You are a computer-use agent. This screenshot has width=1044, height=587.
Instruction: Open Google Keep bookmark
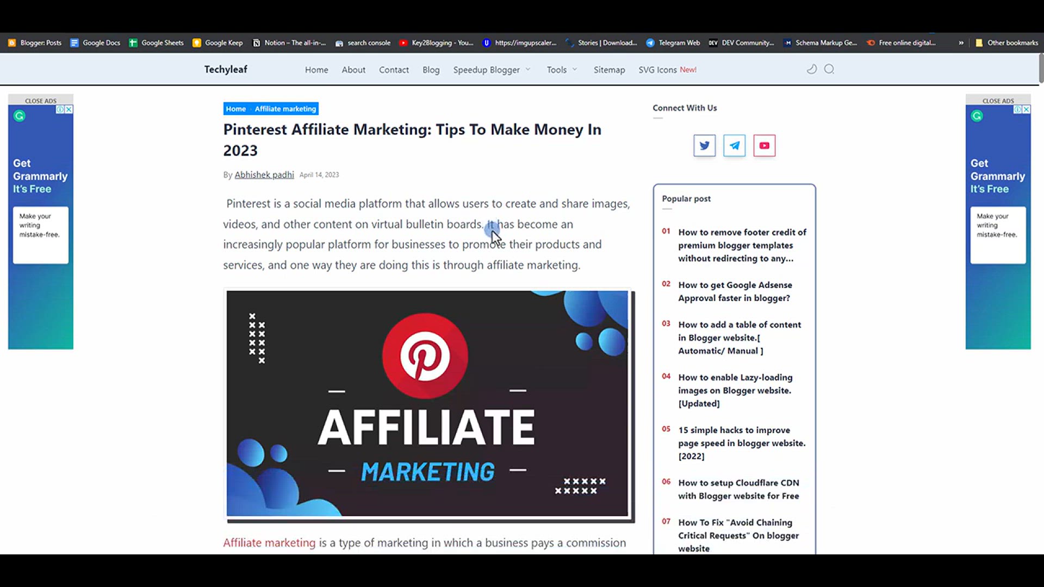[217, 42]
